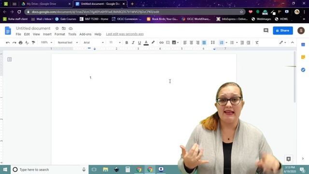Set right text alignment
This screenshot has height=174, width=309.
(197, 43)
